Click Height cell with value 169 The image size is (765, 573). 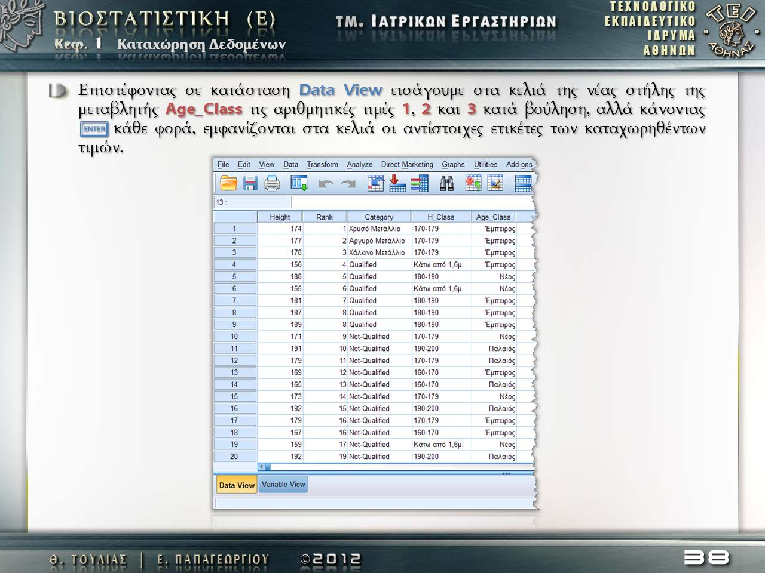click(x=280, y=372)
